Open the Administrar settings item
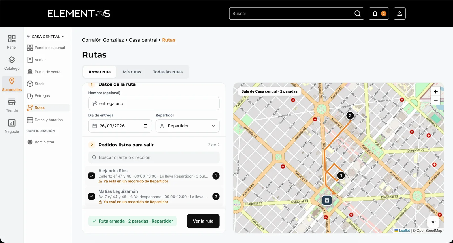 pos(48,142)
